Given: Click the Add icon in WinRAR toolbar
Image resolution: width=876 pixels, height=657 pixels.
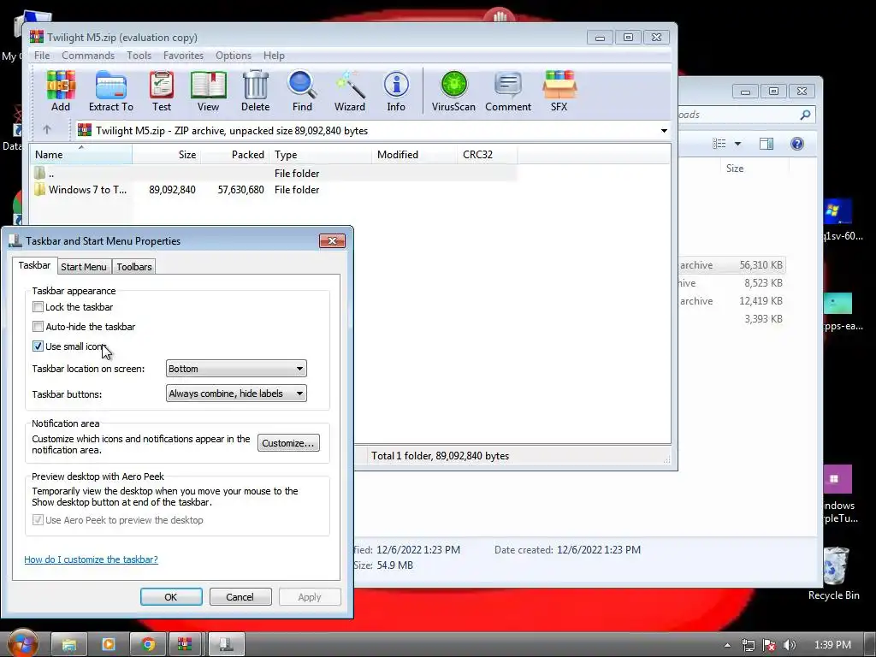Looking at the screenshot, I should (61, 91).
